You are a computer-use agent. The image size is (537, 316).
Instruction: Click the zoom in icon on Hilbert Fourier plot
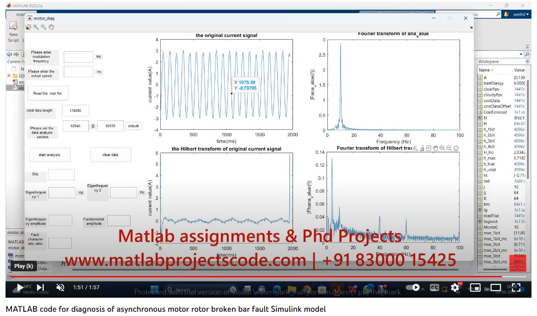[x=442, y=148]
